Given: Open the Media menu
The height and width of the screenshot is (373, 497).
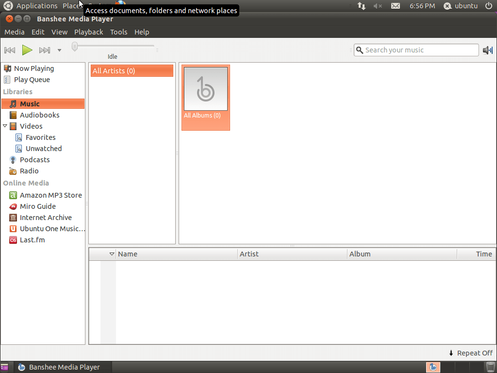Looking at the screenshot, I should coord(14,32).
